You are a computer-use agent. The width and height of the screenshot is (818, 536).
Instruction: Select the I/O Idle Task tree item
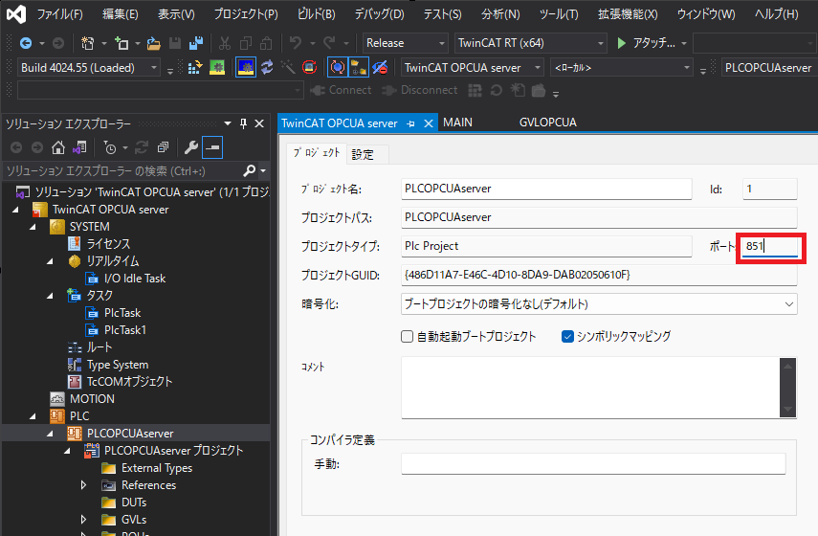[135, 279]
